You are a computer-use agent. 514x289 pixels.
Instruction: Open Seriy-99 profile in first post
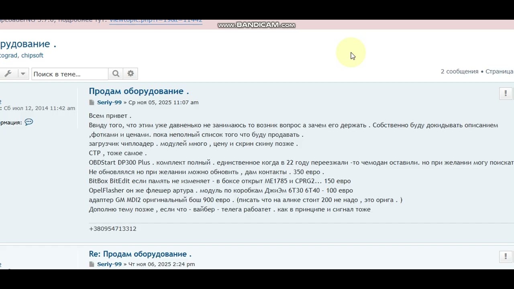109,102
